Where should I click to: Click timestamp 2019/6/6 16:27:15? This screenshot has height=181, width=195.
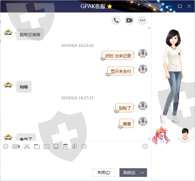77,98
